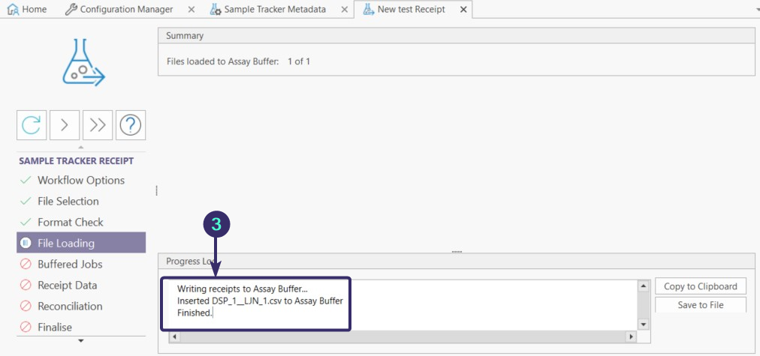Close the Sample Tracker Metadata tab

coord(344,9)
